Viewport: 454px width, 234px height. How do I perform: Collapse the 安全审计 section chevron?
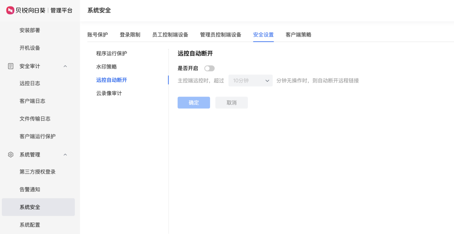coord(65,66)
